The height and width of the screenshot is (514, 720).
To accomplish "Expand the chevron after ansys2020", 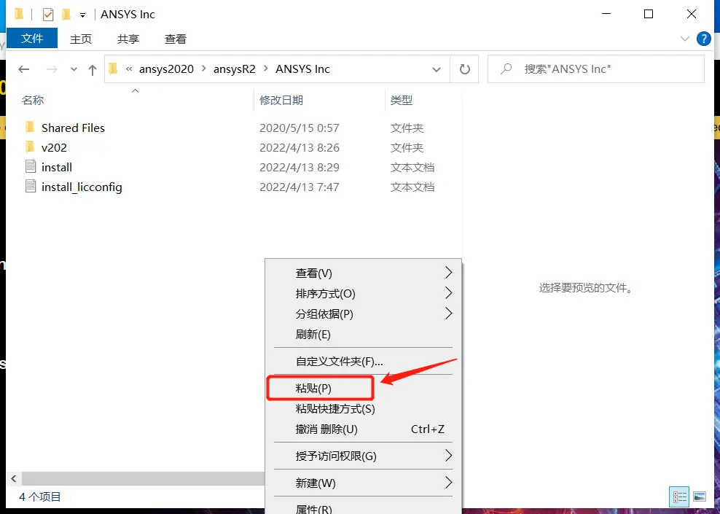I will (x=204, y=69).
